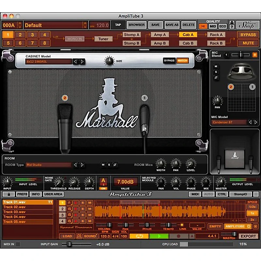
Task: Toggle the noise gate ON switch
Action: [x=103, y=189]
